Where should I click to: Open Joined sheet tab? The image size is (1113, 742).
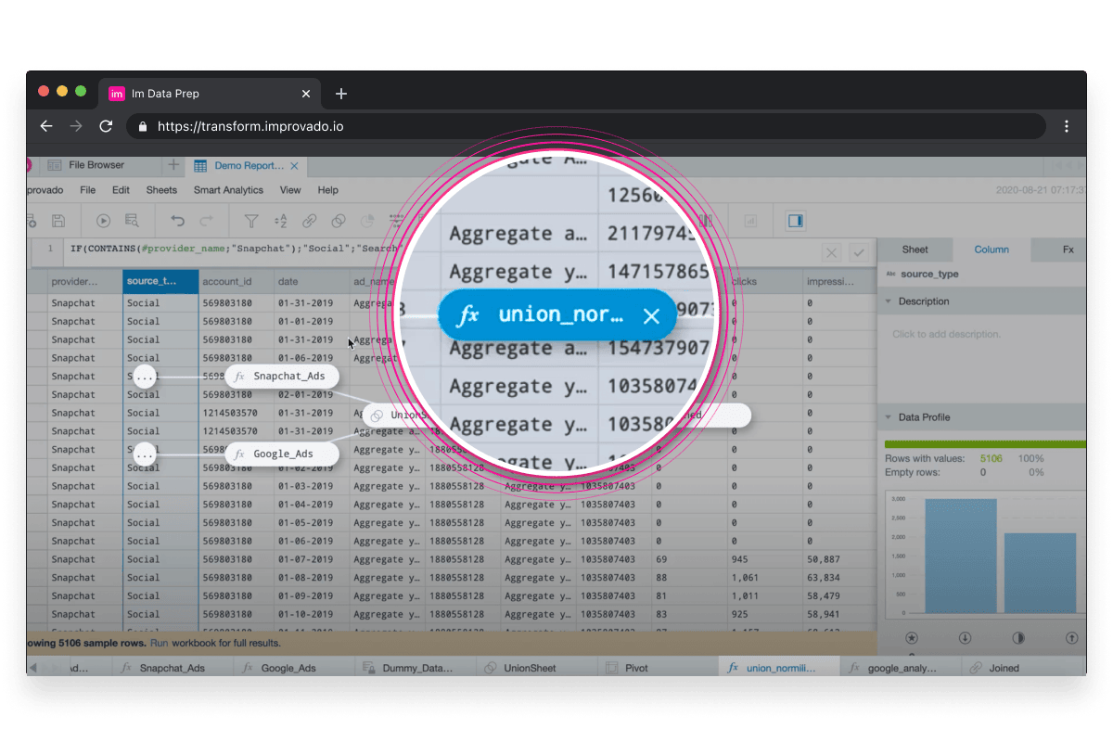click(1004, 668)
